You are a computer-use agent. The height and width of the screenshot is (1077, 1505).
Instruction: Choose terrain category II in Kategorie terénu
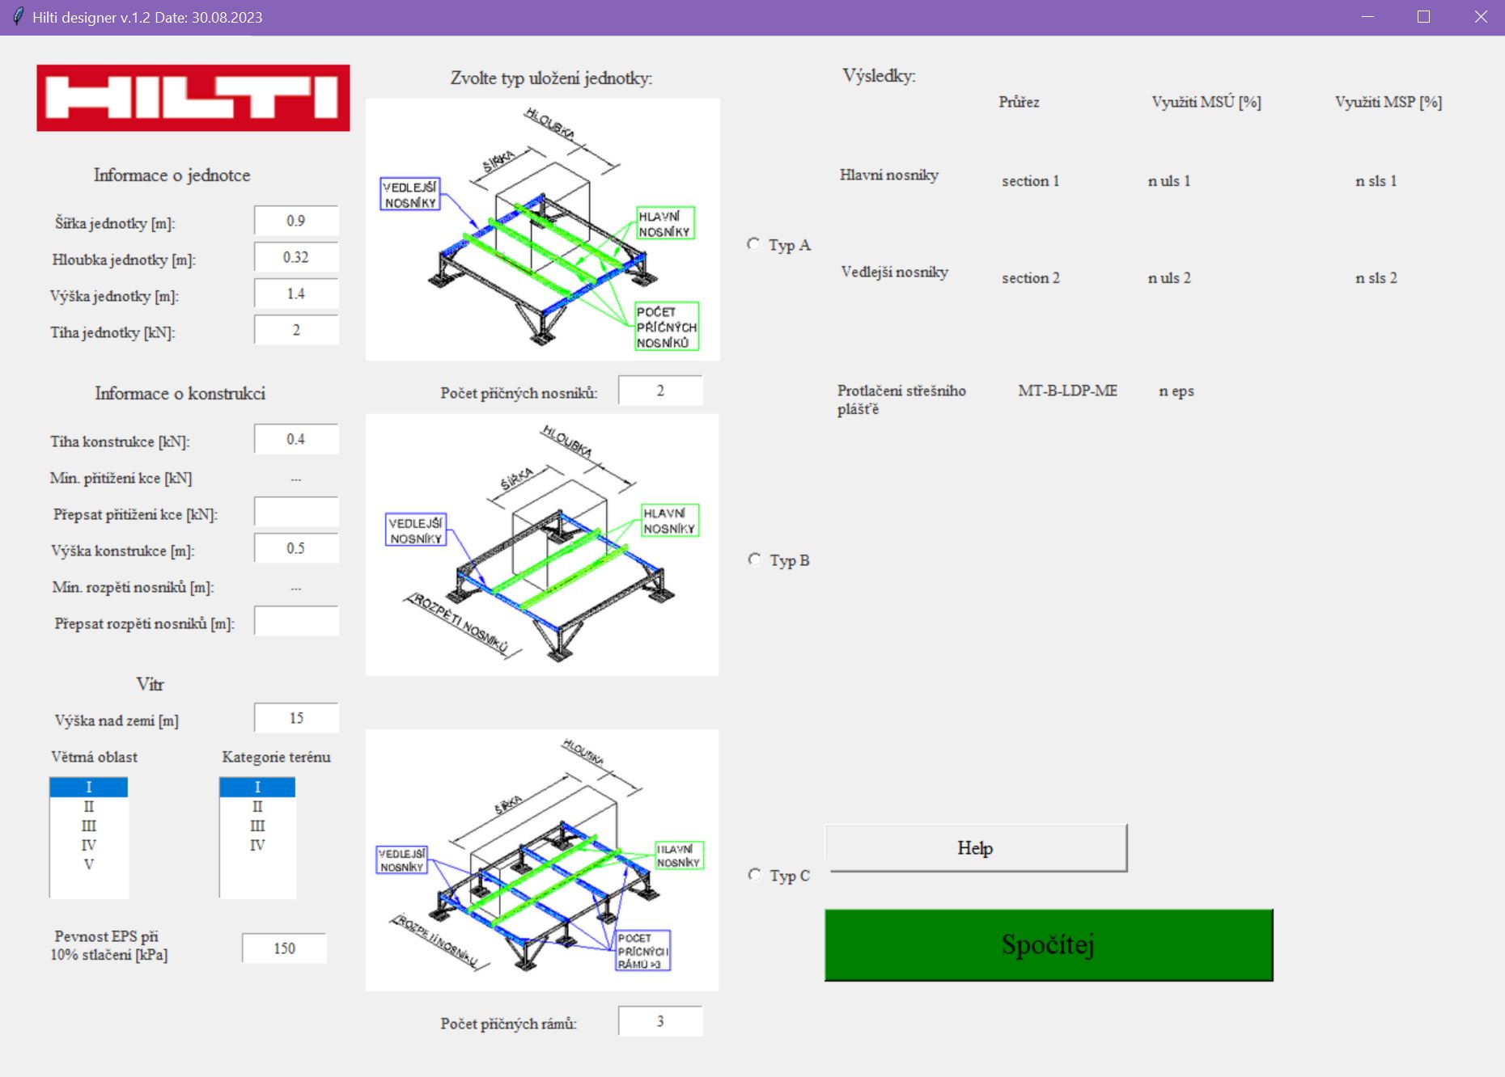257,805
